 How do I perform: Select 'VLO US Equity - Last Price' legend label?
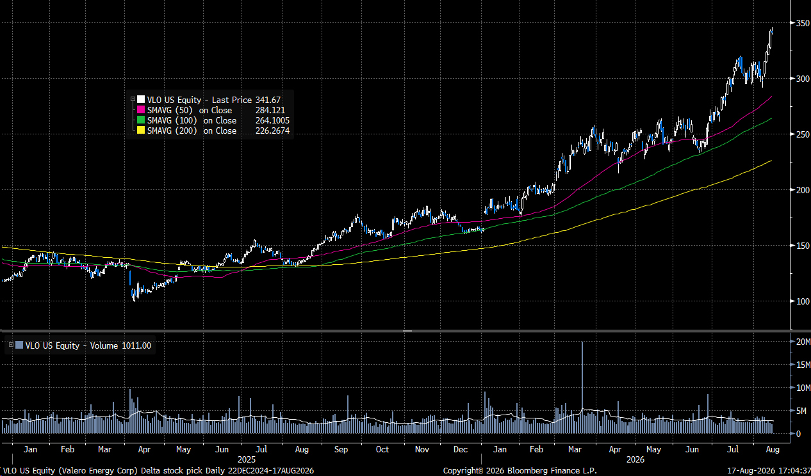(x=200, y=100)
